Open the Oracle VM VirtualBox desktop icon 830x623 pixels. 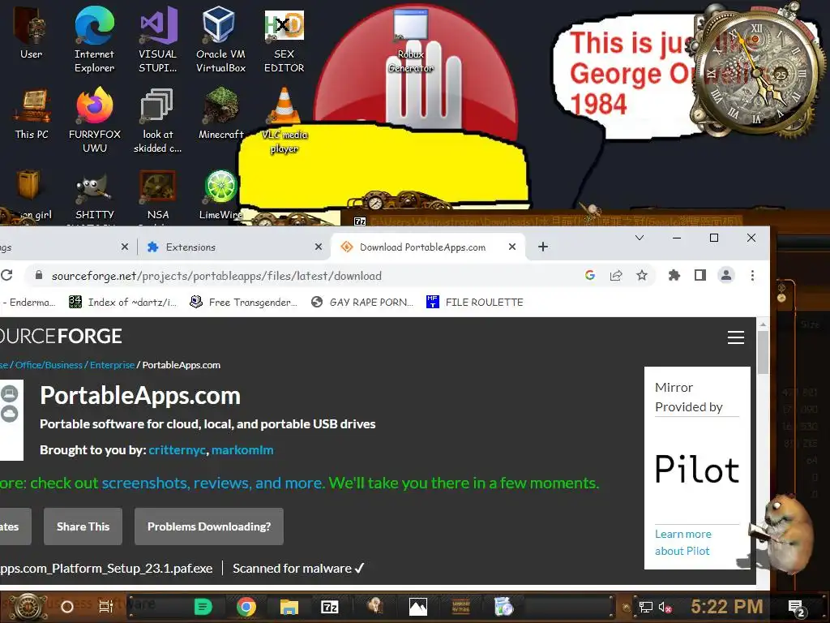coord(220,39)
